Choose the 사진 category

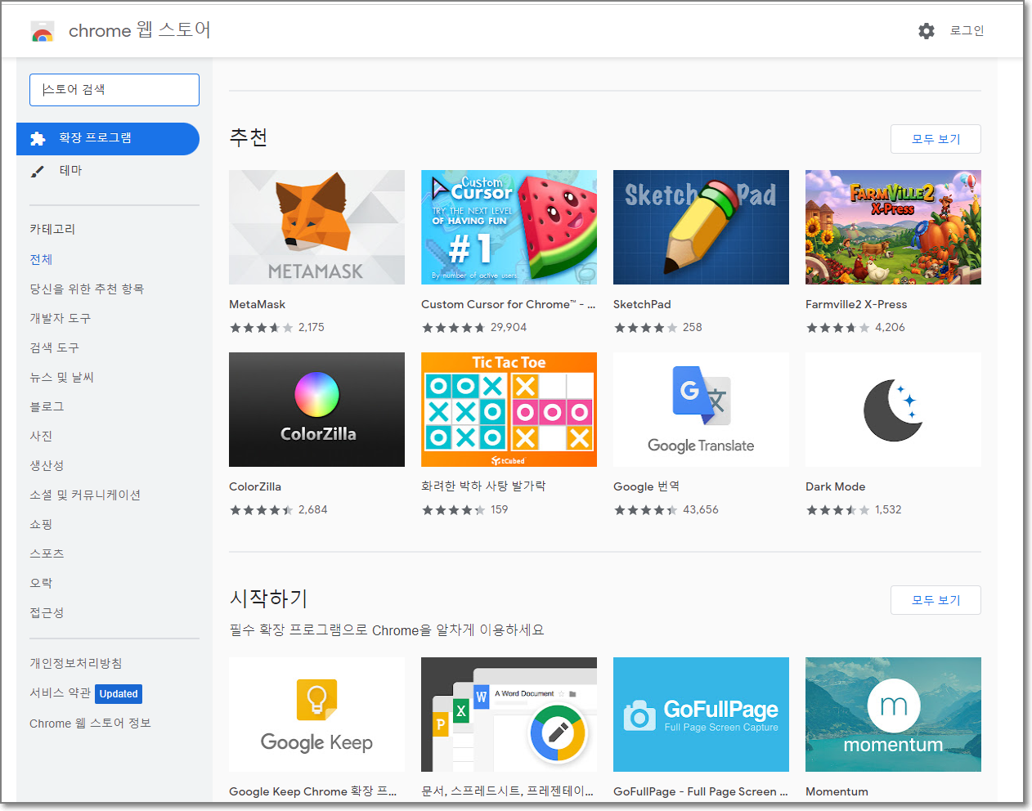click(41, 436)
